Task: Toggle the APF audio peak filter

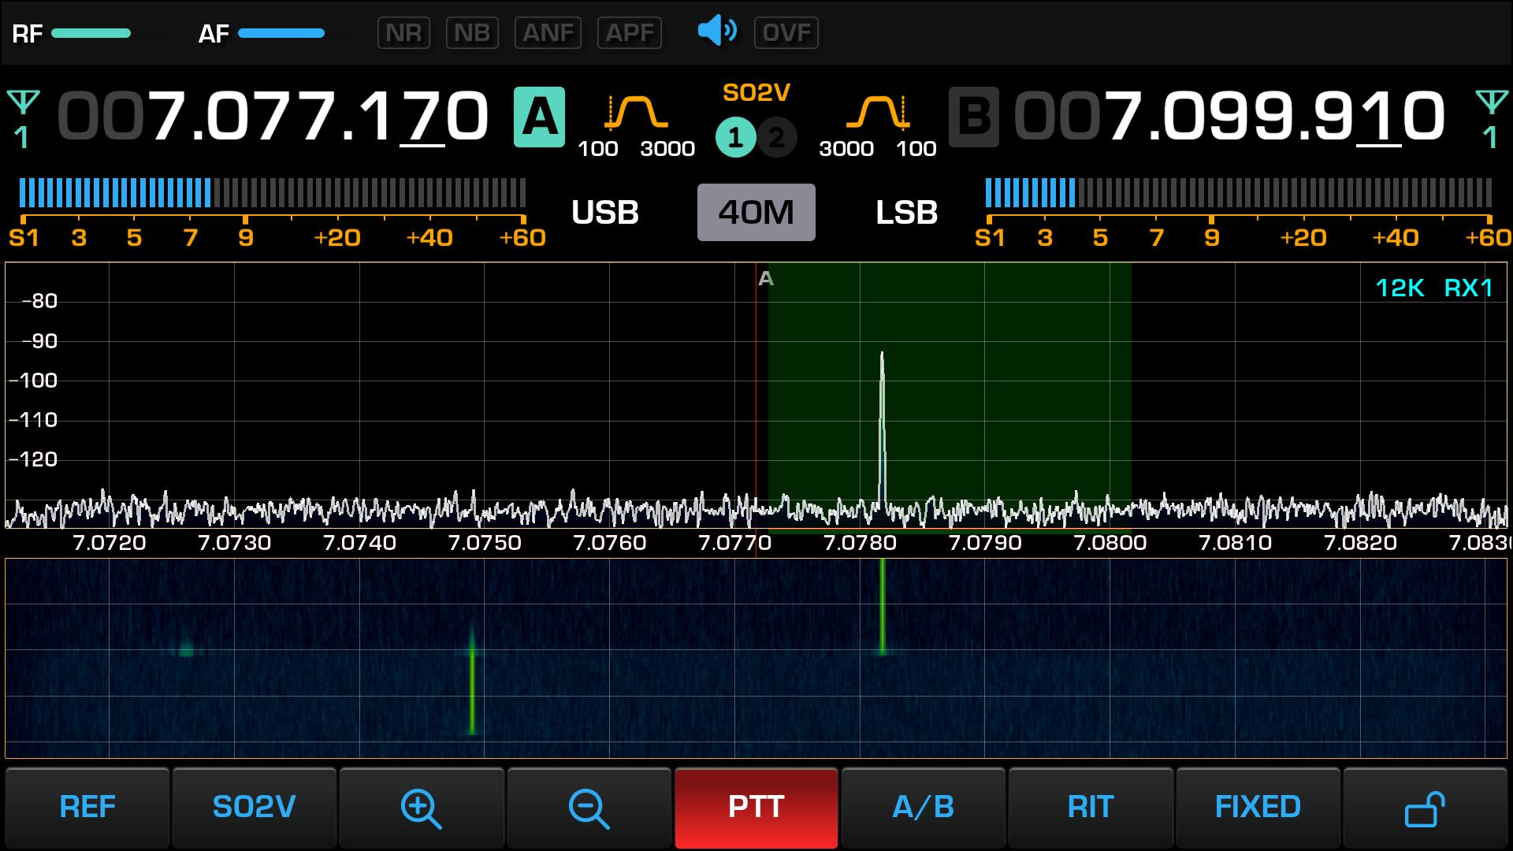Action: click(630, 33)
